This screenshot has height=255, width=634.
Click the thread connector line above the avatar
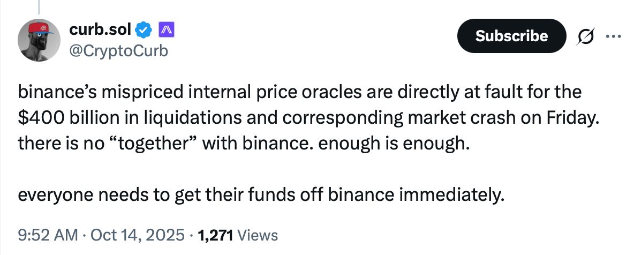pyautogui.click(x=38, y=5)
